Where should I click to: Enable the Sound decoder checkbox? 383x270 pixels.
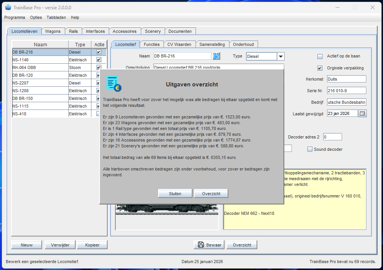click(x=310, y=149)
